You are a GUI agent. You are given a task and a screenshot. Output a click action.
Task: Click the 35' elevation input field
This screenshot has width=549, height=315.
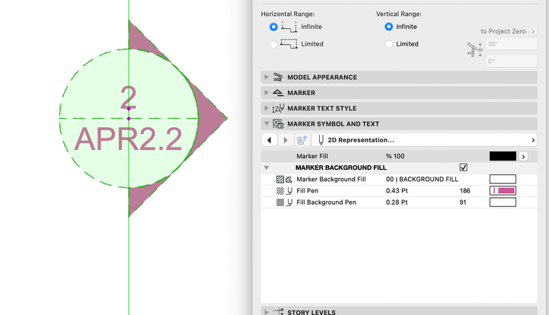point(511,44)
